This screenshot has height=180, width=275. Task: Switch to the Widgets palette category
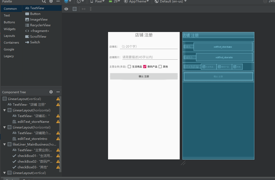tap(10, 29)
